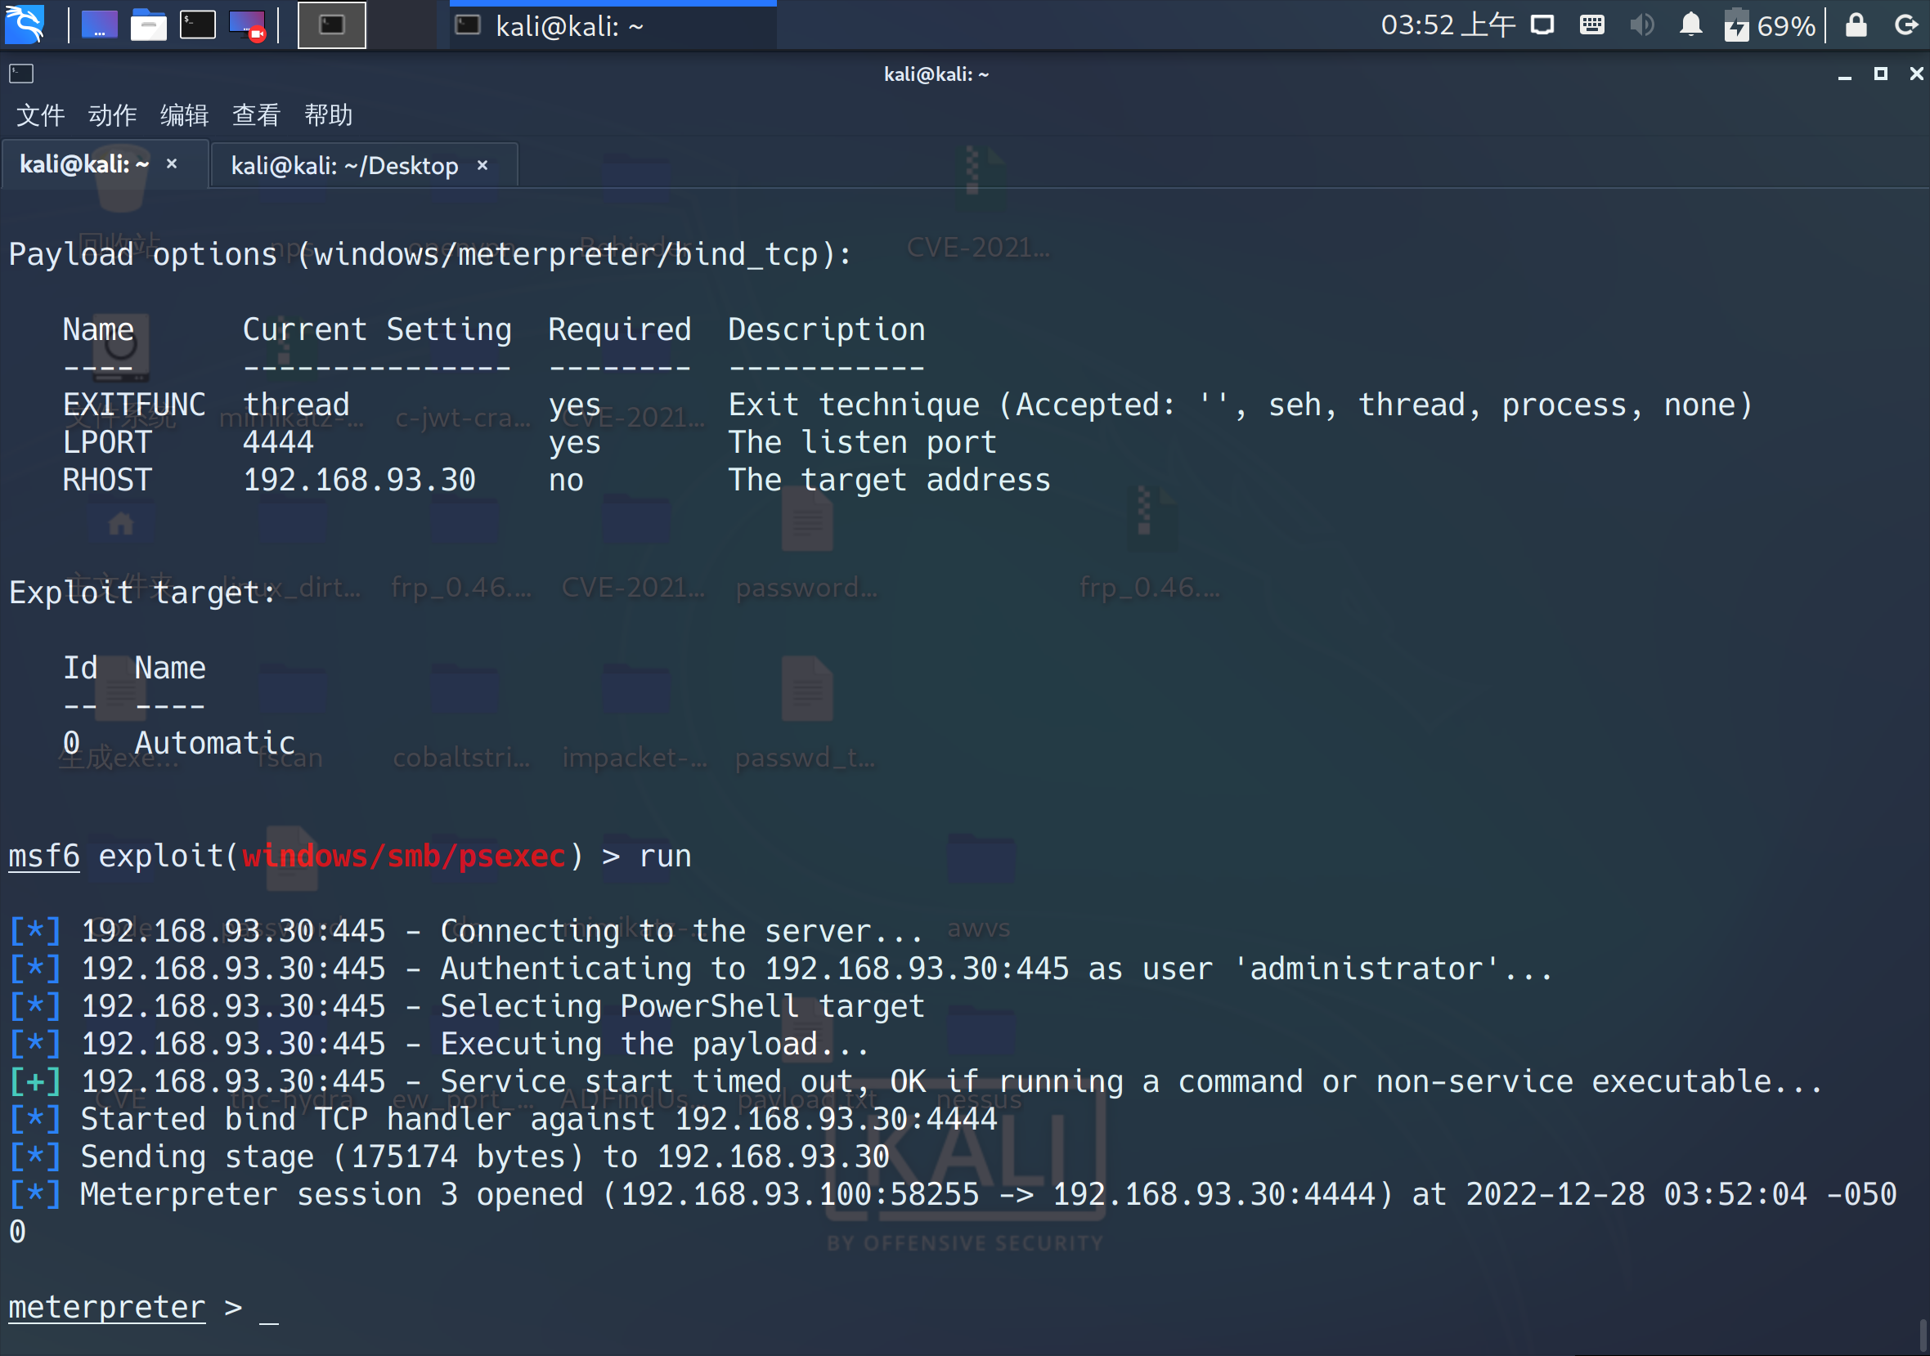1930x1356 pixels.
Task: Click the keyboard tray icon
Action: [1591, 25]
